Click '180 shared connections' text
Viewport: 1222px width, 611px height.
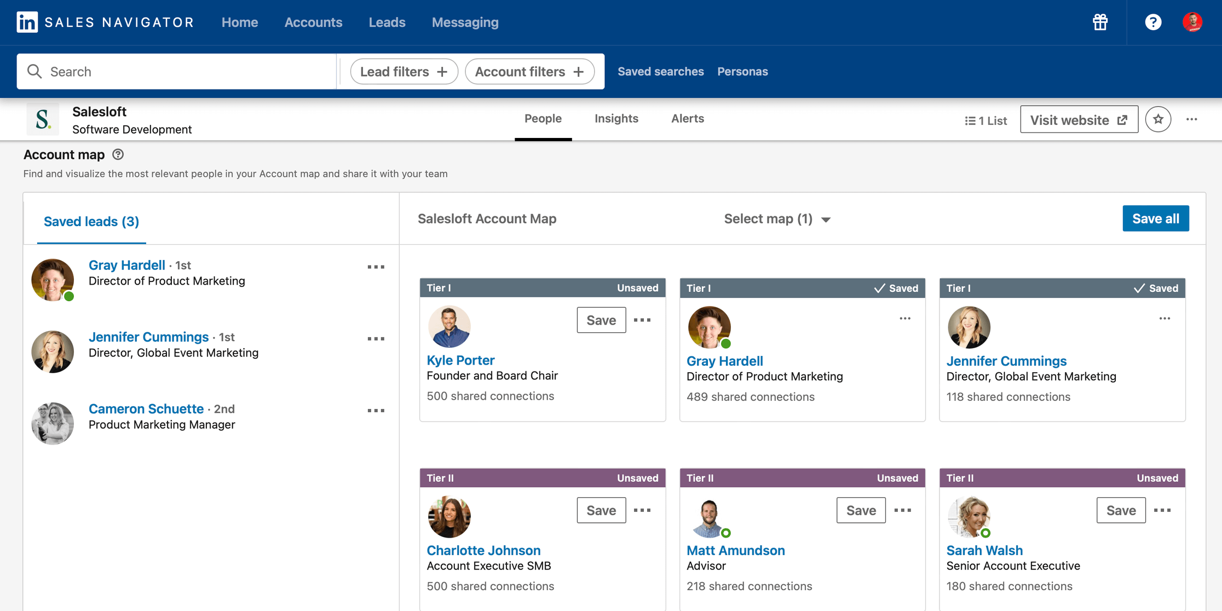[x=1009, y=586]
